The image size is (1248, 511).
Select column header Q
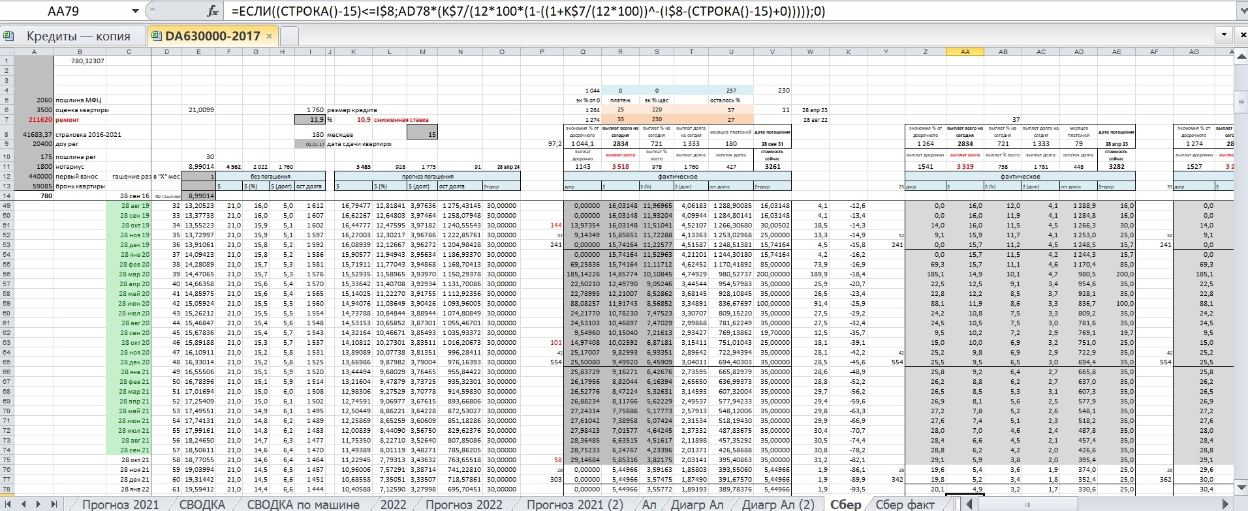pyautogui.click(x=583, y=51)
